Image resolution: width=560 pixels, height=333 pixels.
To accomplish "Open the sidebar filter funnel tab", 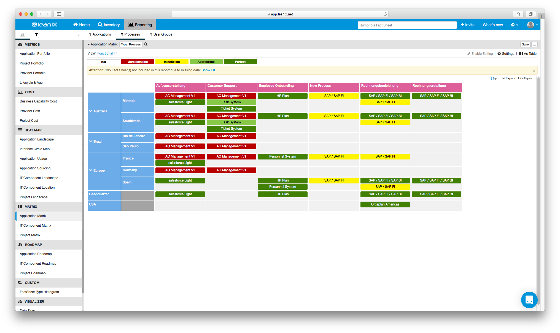I will pos(36,35).
